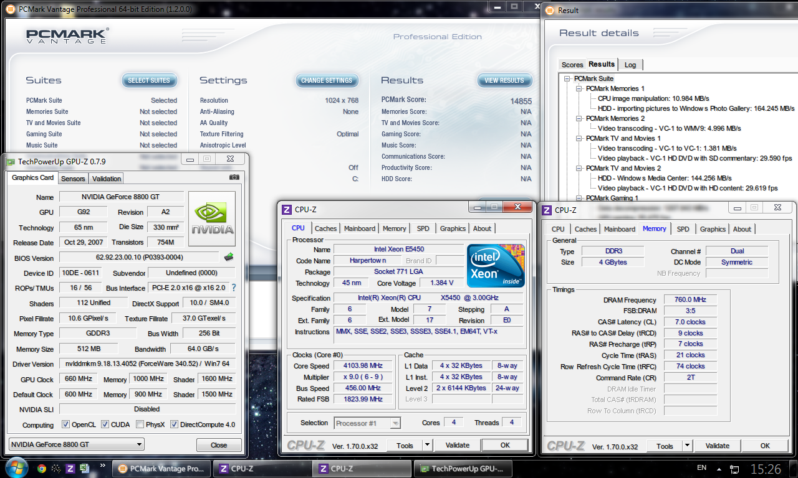Click the BIOS save chip icon in GPU-Z
Image resolution: width=798 pixels, height=478 pixels.
tap(229, 256)
